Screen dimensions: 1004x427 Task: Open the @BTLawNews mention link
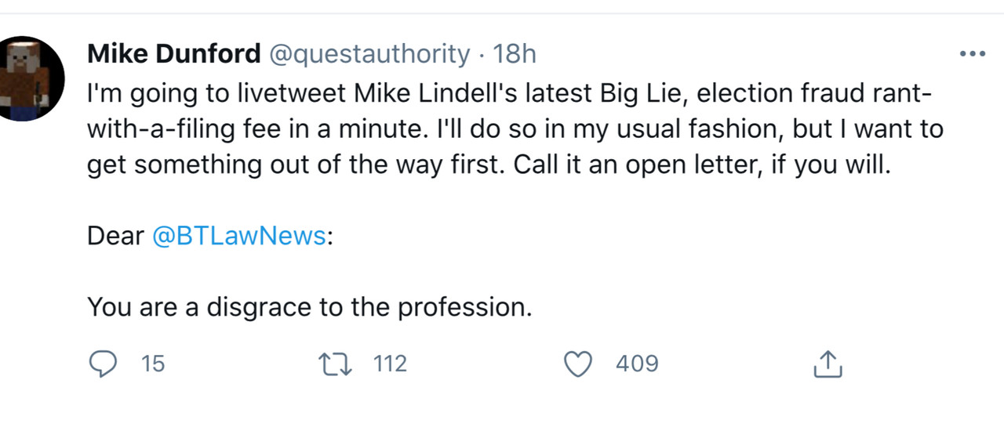238,236
